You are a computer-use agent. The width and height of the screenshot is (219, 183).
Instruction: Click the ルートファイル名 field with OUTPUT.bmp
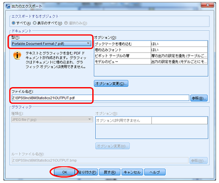(x=100, y=160)
